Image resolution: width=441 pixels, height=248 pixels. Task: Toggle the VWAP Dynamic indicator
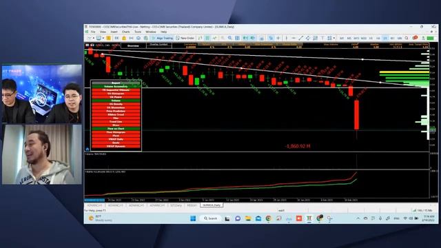[x=116, y=146]
